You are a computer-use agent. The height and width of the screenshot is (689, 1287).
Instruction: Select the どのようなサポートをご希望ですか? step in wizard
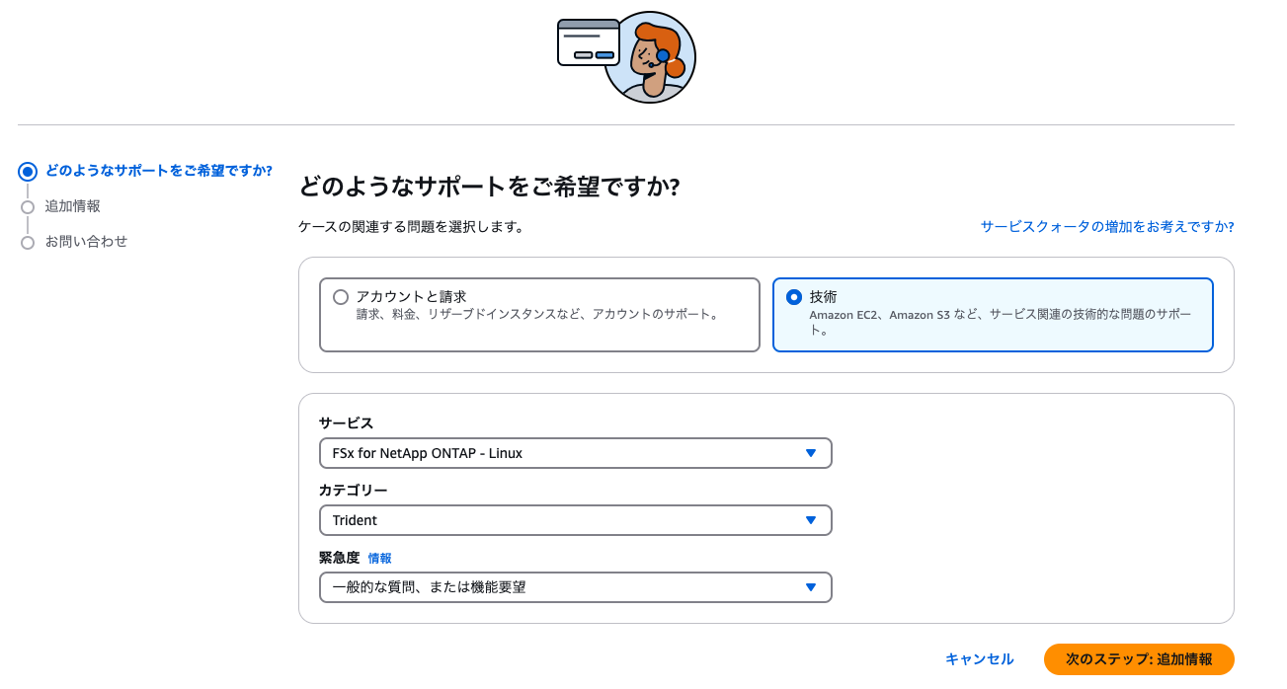point(159,170)
